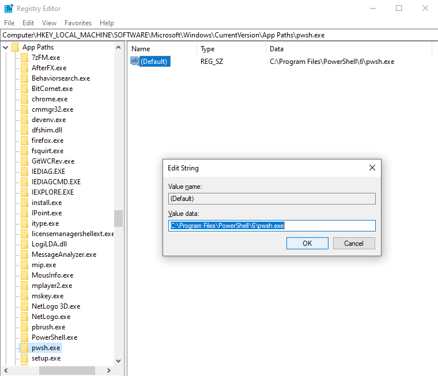Viewport: 438px width, 376px height.
Task: Click the AfterFX.exe folder icon
Action: pos(25,68)
